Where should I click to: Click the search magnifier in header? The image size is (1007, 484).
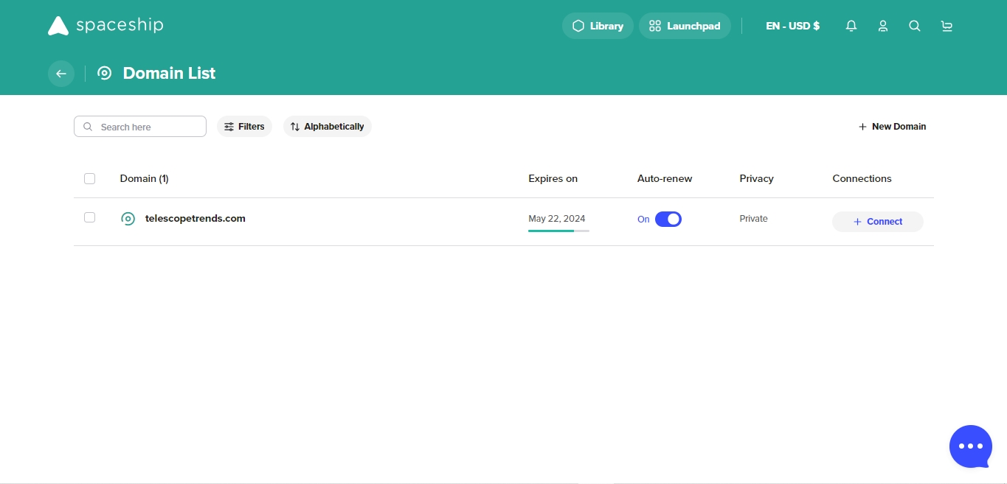[x=915, y=26]
